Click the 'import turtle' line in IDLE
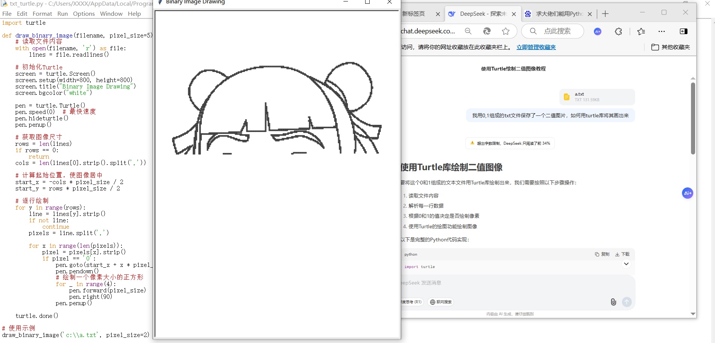715x343 pixels. [x=24, y=23]
